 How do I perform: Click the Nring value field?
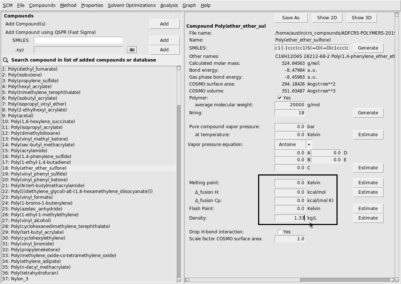290,113
